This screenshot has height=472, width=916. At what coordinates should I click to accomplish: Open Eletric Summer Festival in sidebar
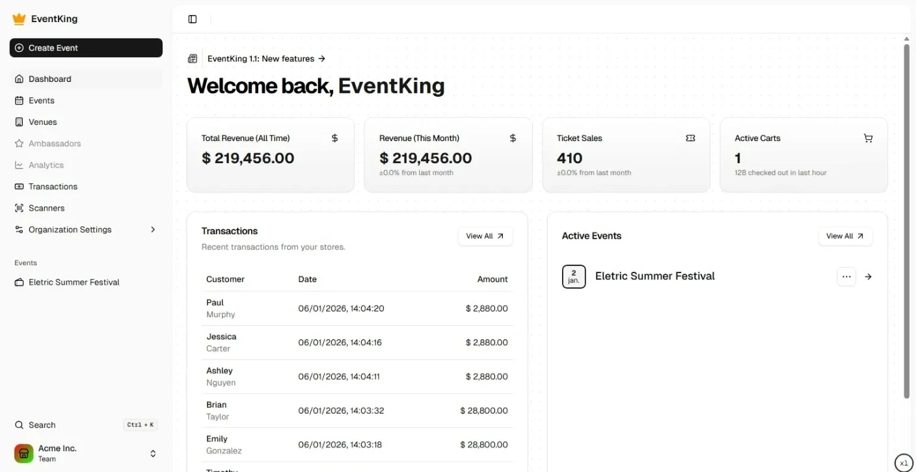[74, 282]
